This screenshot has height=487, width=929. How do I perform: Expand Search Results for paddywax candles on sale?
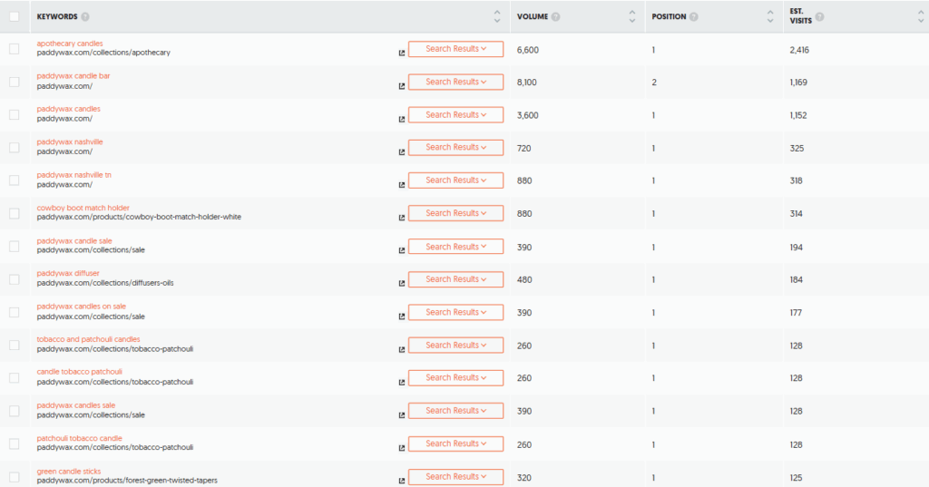[455, 312]
